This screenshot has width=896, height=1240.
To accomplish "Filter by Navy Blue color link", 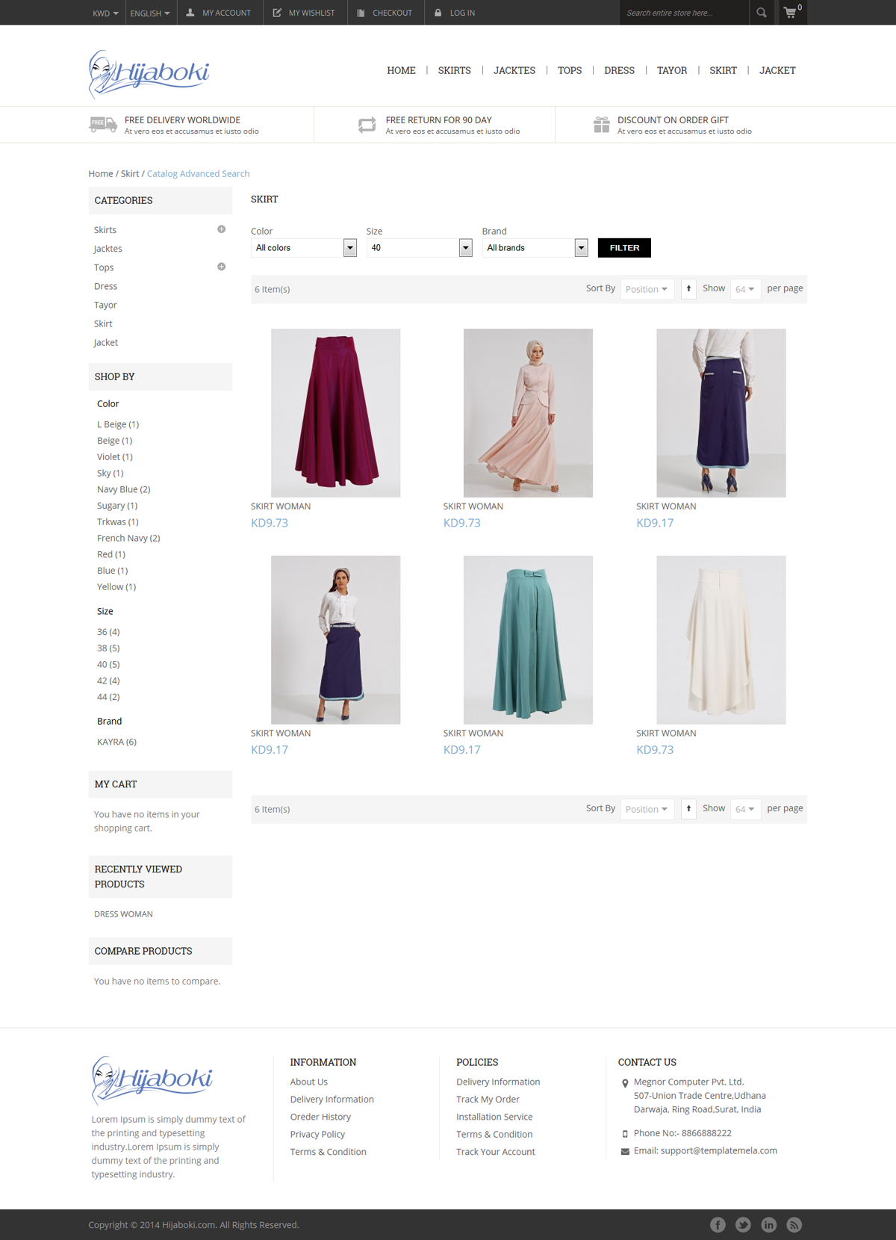I will coord(123,489).
